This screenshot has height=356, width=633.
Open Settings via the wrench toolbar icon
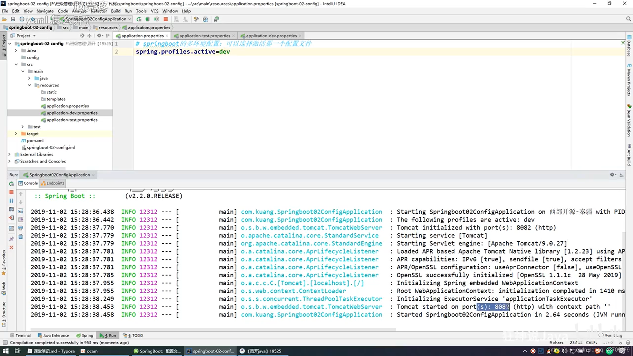coord(196,19)
